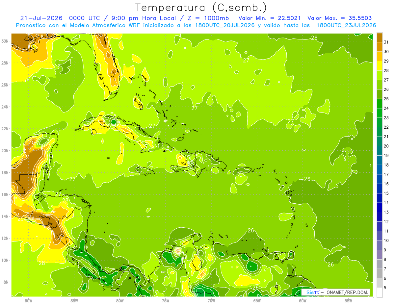The image size is (395, 305).
Task: Click the color scale label "9"
Action: point(385,250)
